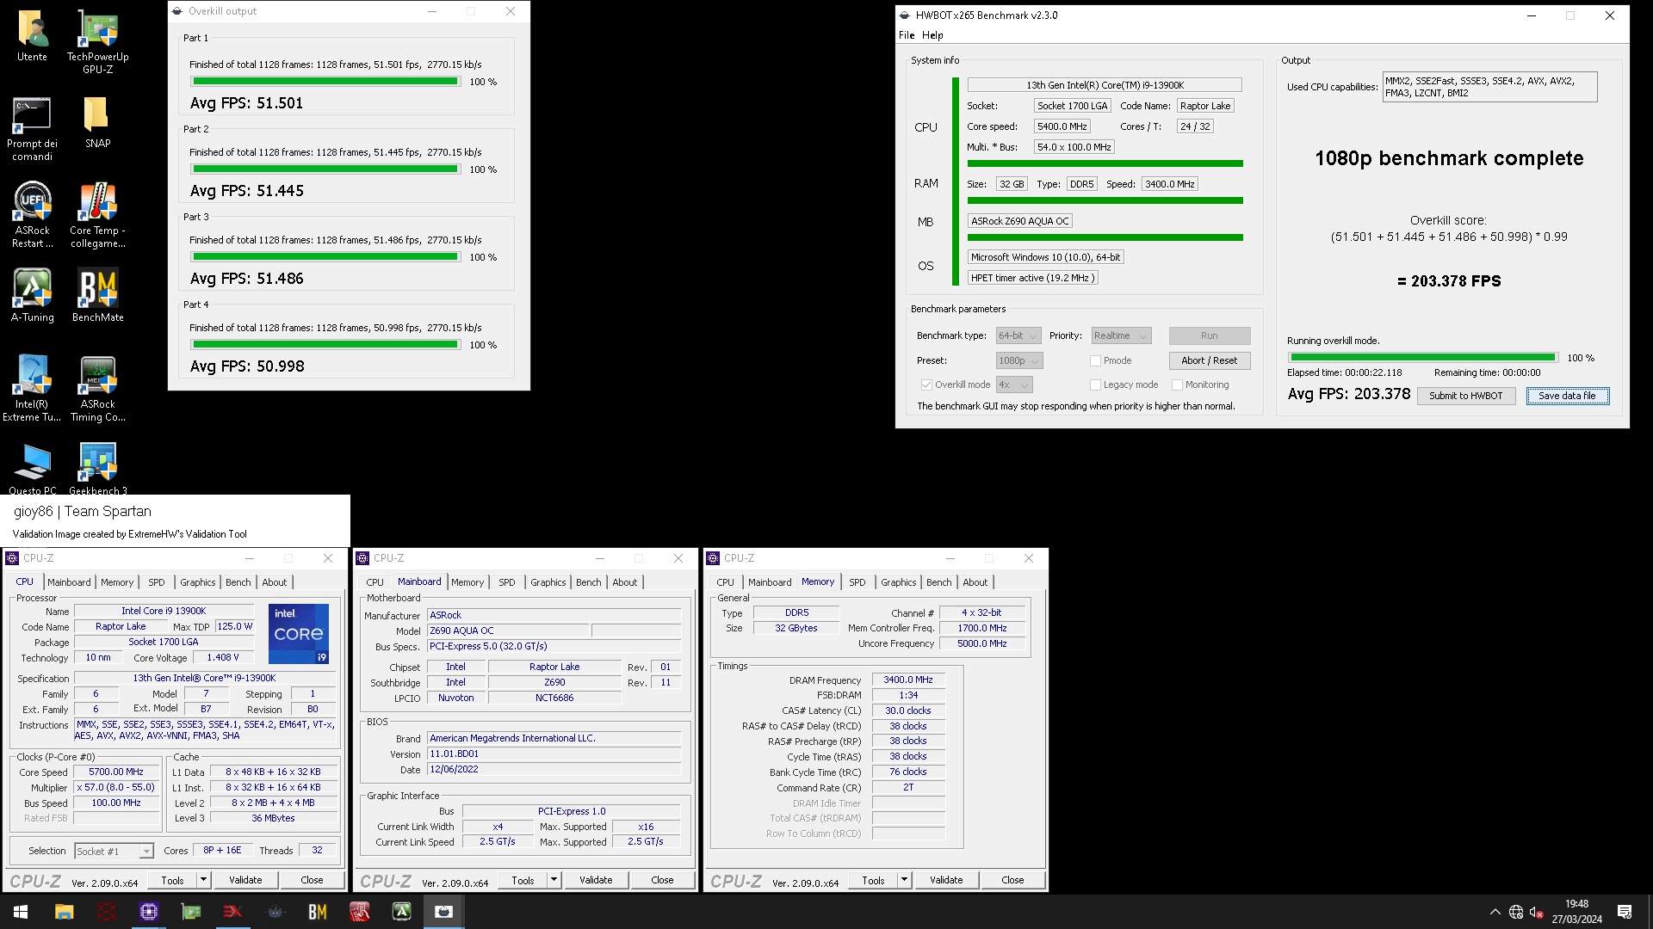Open TechPowerUp GPU-Z desktop shortcut
The width and height of the screenshot is (1653, 929).
97,42
